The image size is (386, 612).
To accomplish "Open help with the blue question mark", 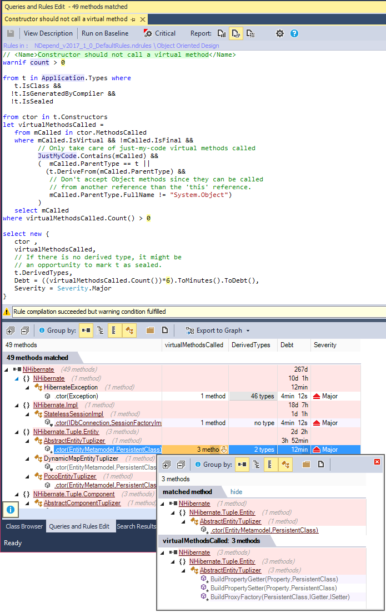I will pos(294,33).
